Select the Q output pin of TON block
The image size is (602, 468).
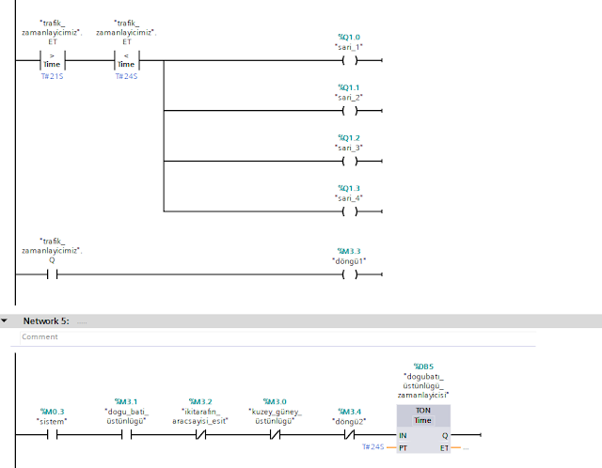[445, 435]
